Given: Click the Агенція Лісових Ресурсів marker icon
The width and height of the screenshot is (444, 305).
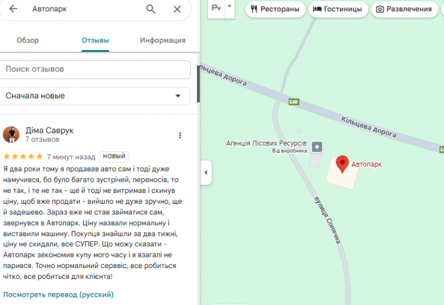Looking at the screenshot, I should coord(317,147).
